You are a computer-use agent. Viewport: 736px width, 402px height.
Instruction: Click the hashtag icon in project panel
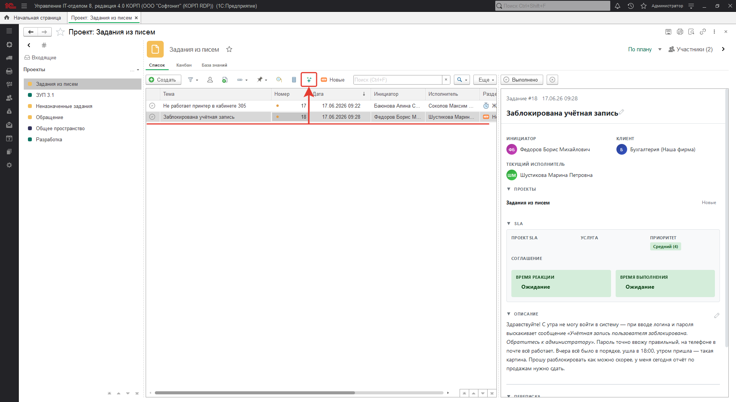44,45
